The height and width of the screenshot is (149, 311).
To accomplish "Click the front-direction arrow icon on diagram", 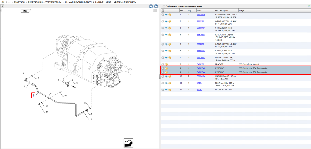I will pos(26,11).
